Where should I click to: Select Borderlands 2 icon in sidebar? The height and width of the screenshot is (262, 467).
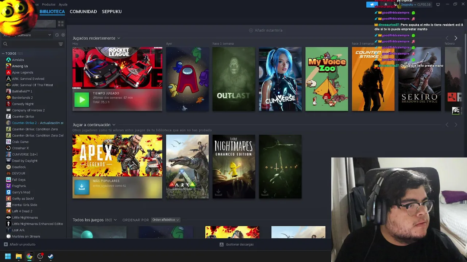click(x=8, y=98)
